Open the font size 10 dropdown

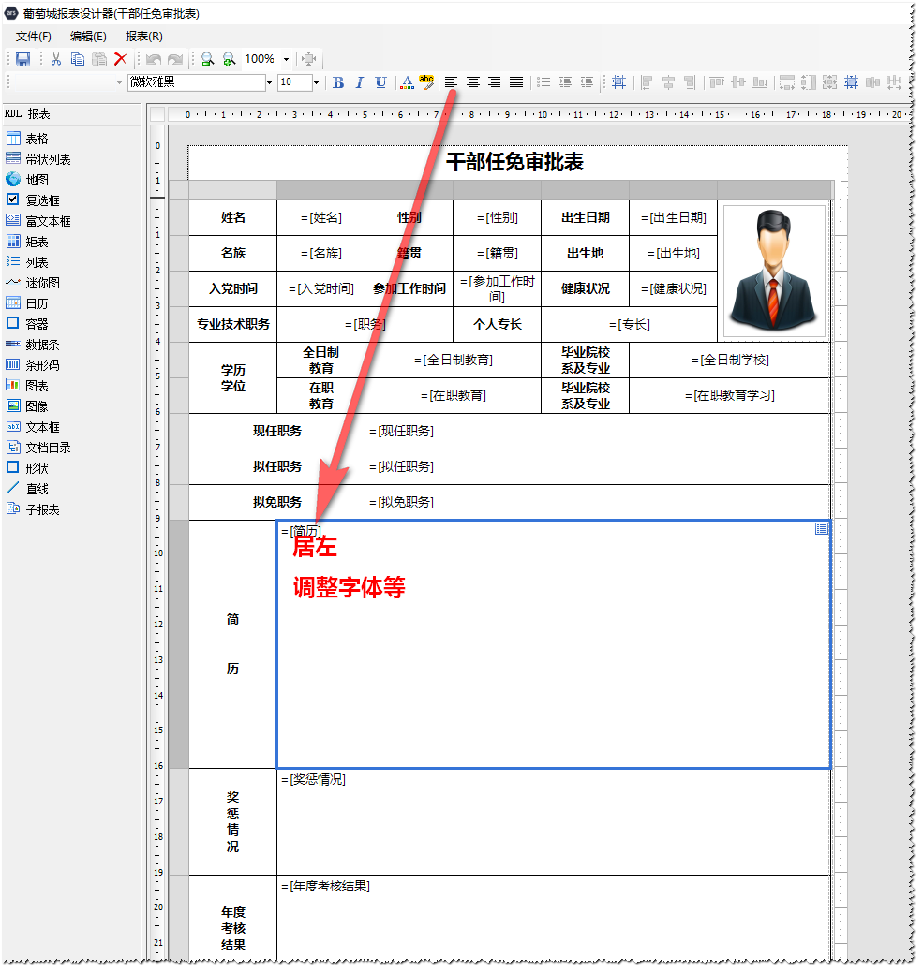(x=316, y=82)
